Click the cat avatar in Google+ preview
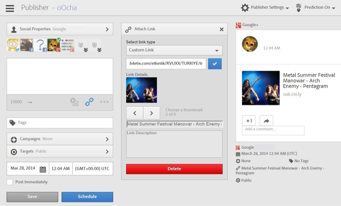 coord(250,44)
